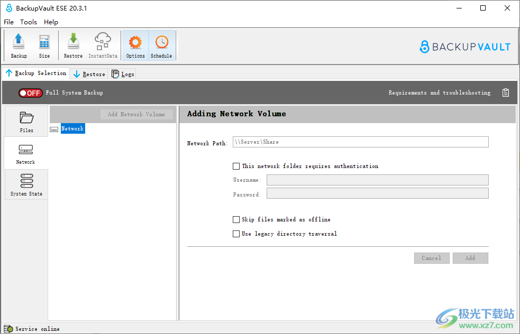Select the Network tree node
This screenshot has height=334, width=520.
point(72,128)
